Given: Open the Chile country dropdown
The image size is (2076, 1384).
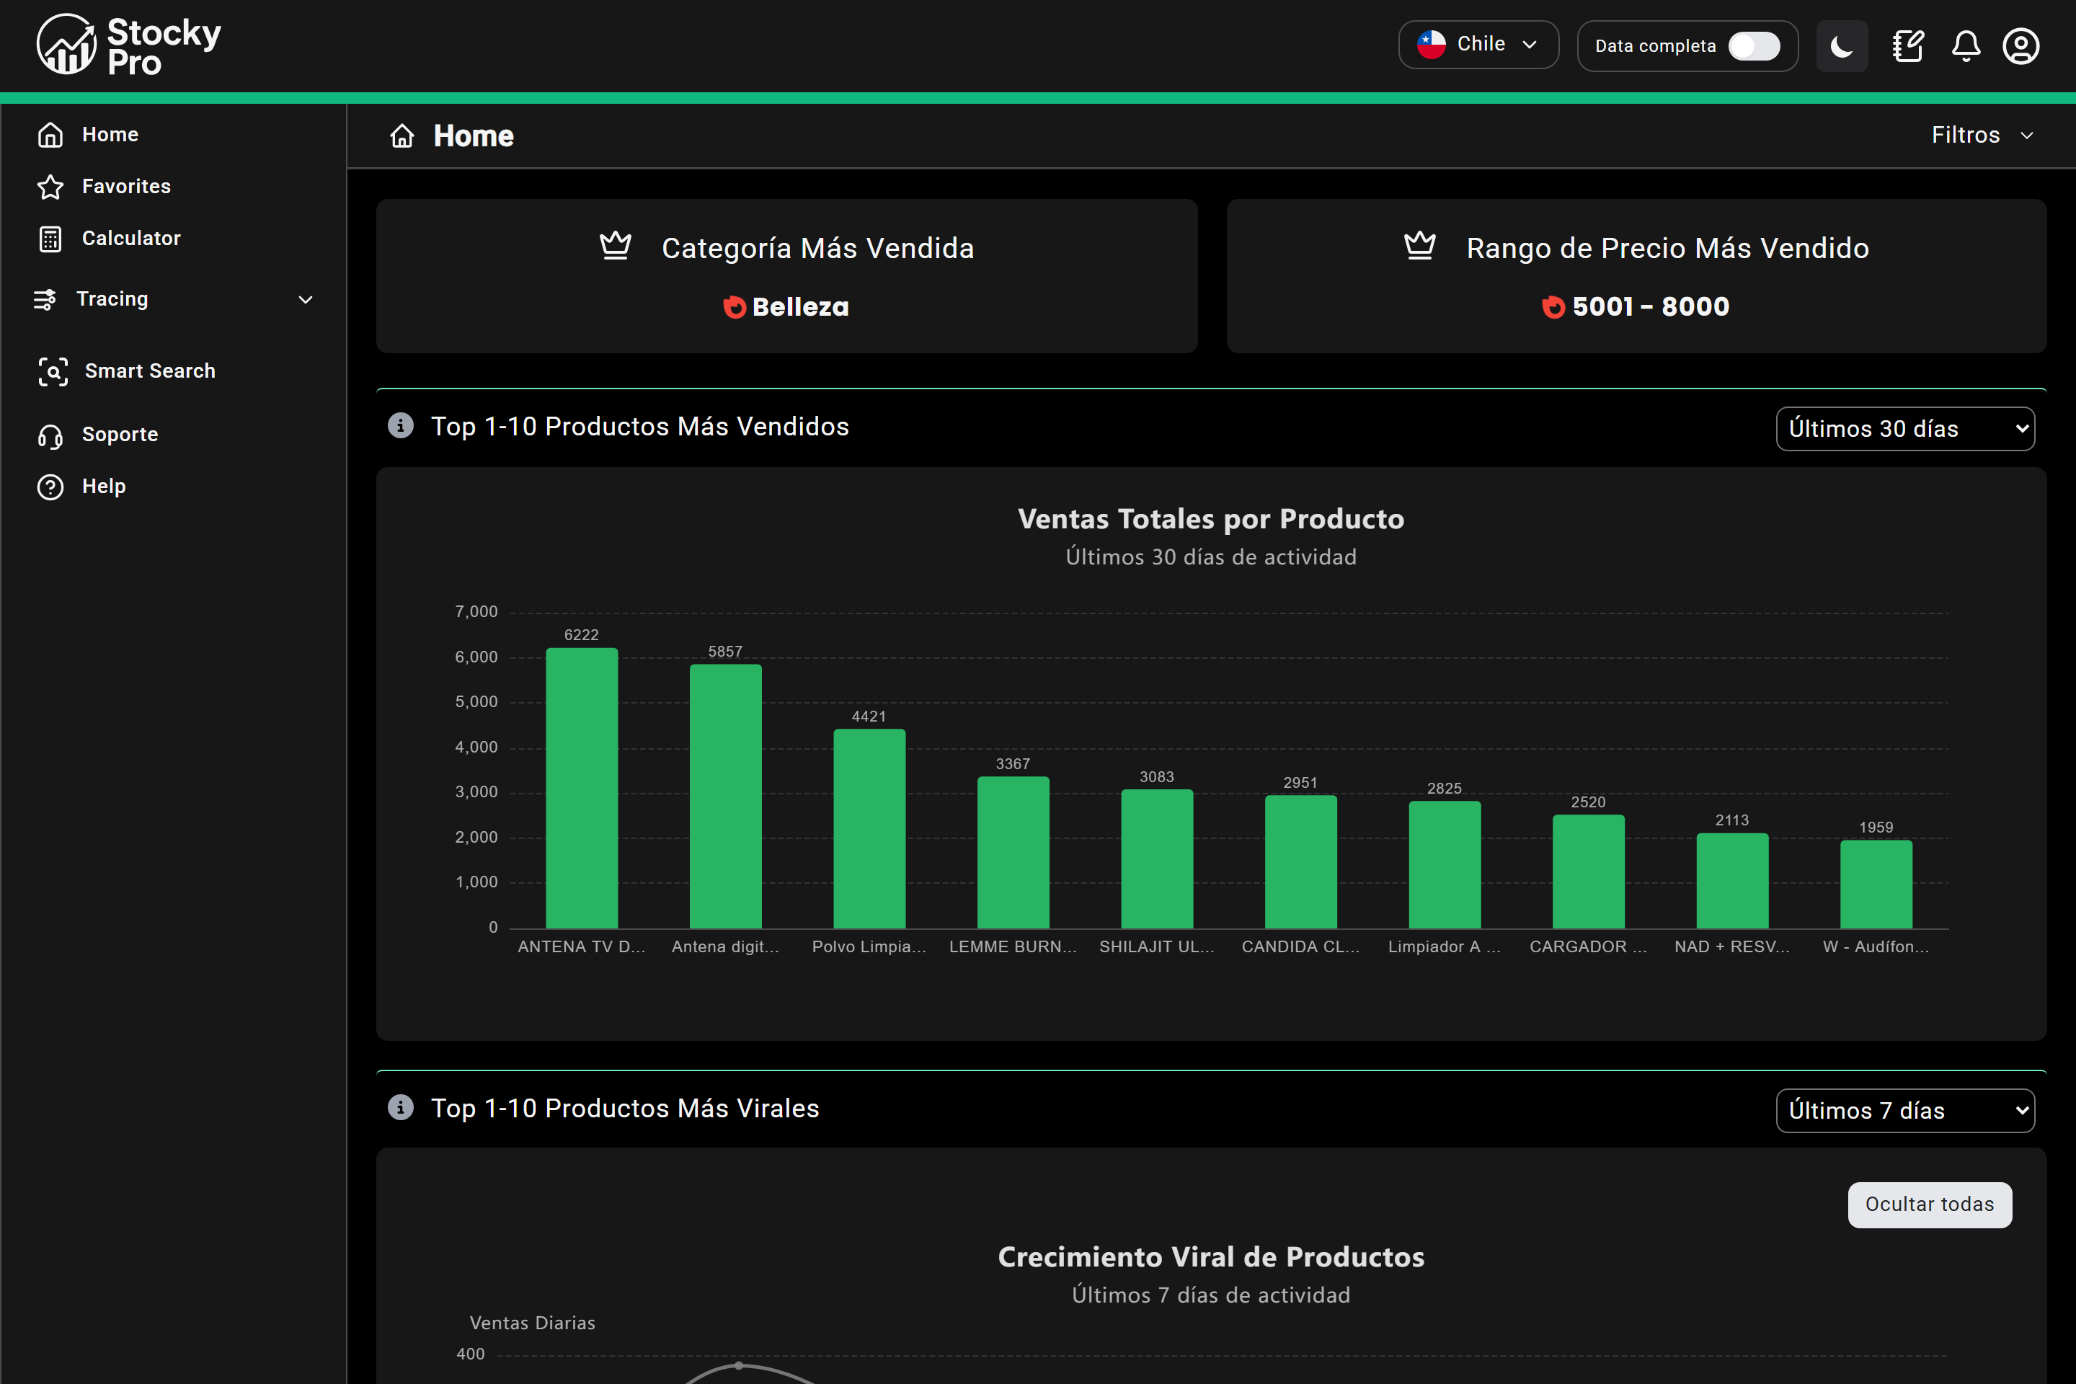Looking at the screenshot, I should tap(1478, 44).
